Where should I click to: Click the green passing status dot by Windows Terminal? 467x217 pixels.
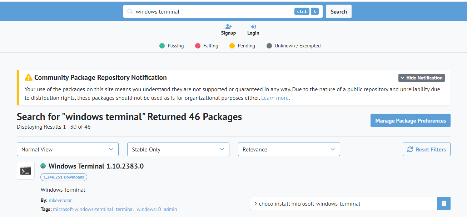[x=43, y=166]
